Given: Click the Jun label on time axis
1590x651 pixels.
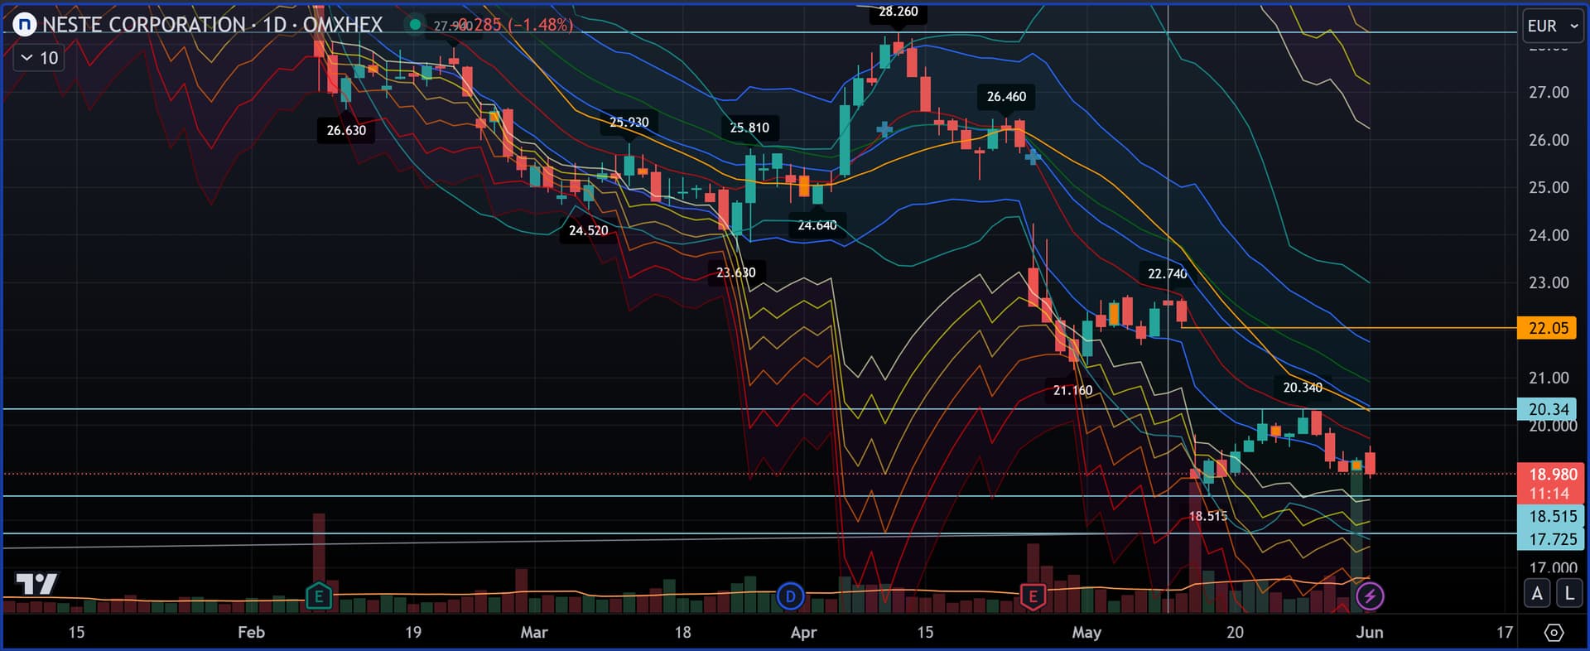Looking at the screenshot, I should 1370,632.
